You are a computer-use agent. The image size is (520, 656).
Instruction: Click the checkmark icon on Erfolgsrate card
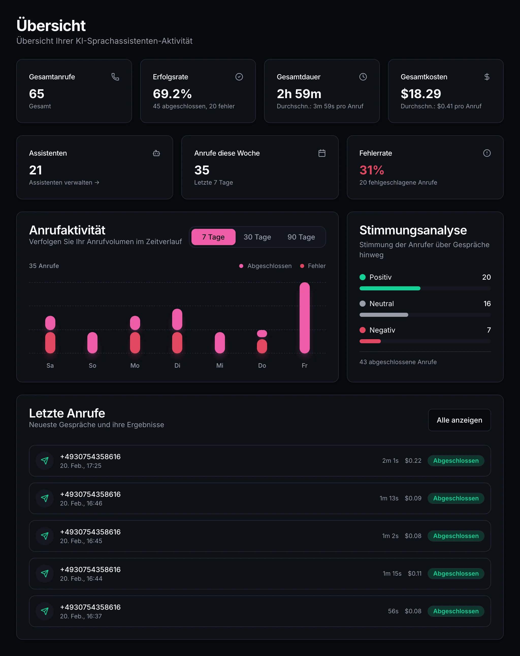tap(239, 77)
